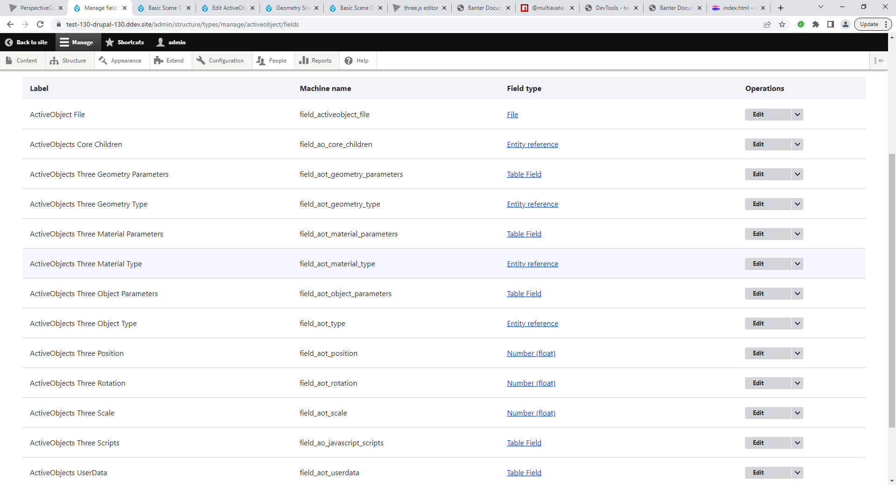This screenshot has width=896, height=485.
Task: Bookmark this page with the star icon
Action: (782, 24)
